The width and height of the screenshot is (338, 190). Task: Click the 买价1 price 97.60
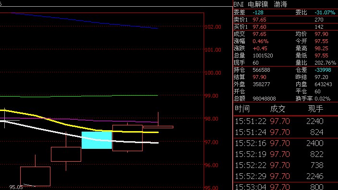[x=260, y=27]
